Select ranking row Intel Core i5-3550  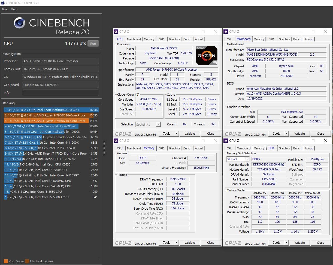coord(51,192)
